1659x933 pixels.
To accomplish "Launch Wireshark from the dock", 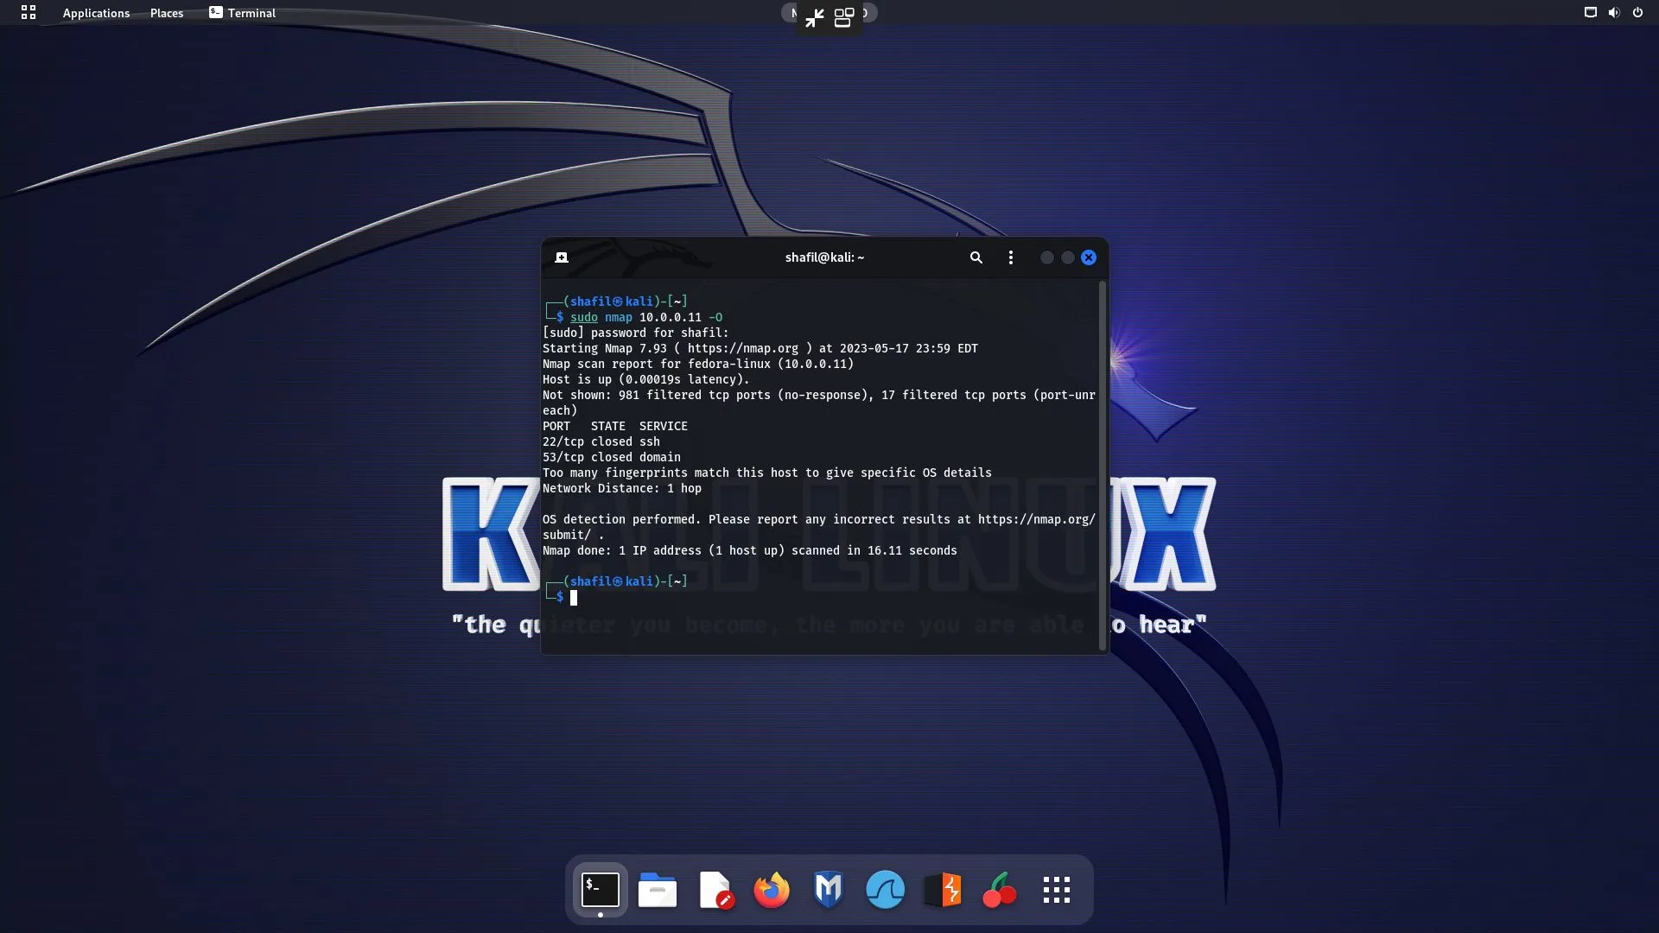I will tap(885, 890).
